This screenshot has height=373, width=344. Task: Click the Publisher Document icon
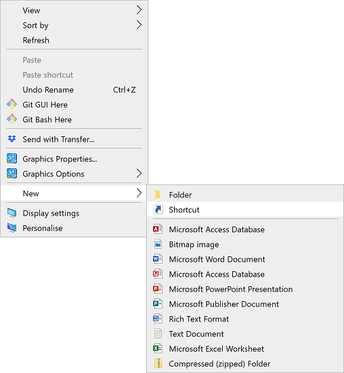(158, 304)
